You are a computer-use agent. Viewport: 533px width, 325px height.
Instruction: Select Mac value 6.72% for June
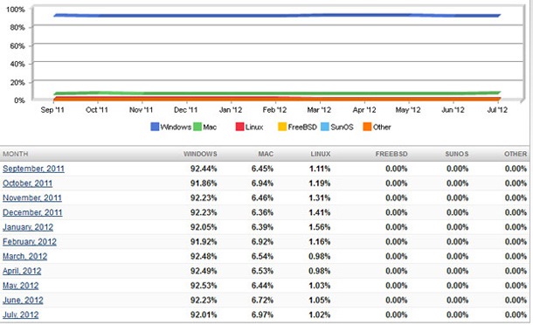pos(262,301)
